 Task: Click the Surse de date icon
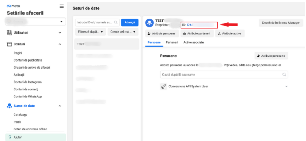[10, 106]
